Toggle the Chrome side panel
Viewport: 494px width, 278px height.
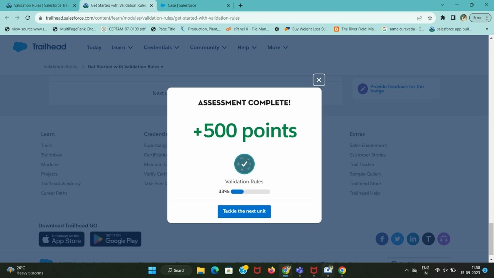point(453,18)
